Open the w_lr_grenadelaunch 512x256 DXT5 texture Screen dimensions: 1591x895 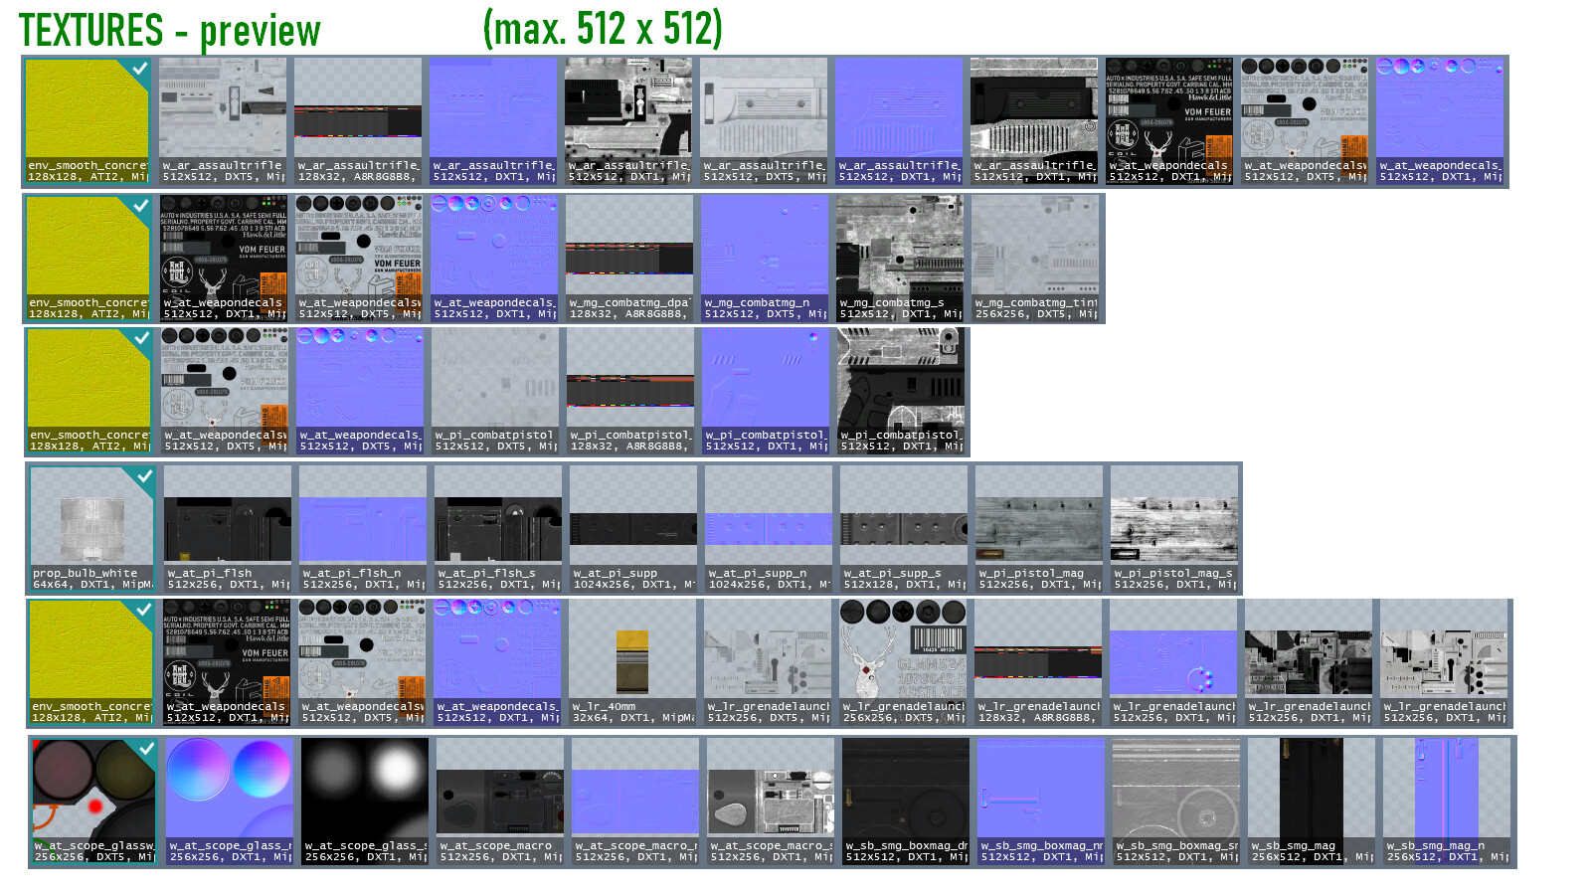point(768,662)
